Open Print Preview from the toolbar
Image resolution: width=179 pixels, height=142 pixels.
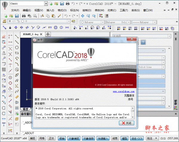coord(35,16)
